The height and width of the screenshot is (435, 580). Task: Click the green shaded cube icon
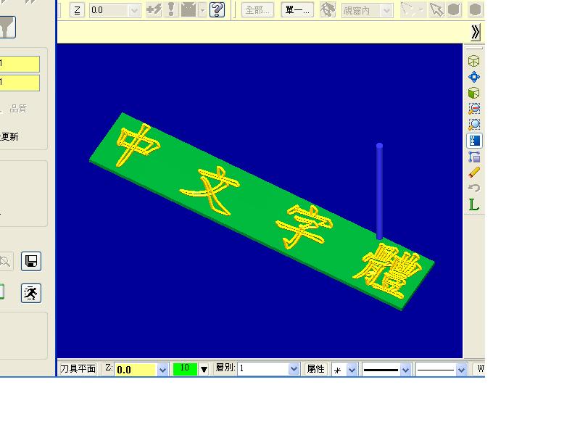coord(474,93)
